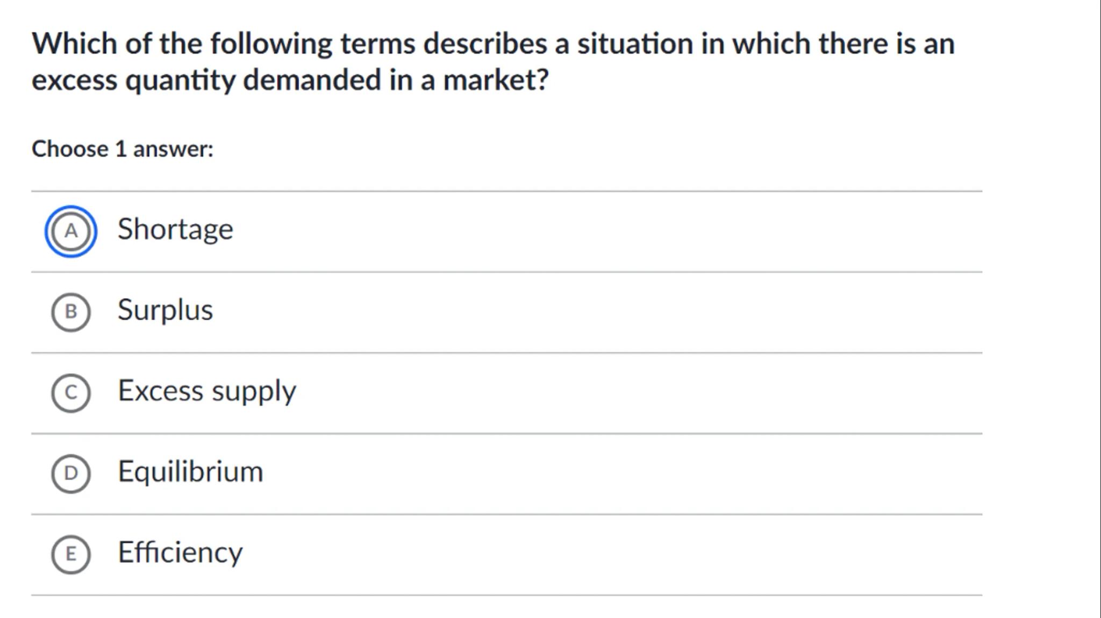This screenshot has width=1101, height=618.
Task: Click the 'Shortage' answer label text
Action: coord(175,230)
